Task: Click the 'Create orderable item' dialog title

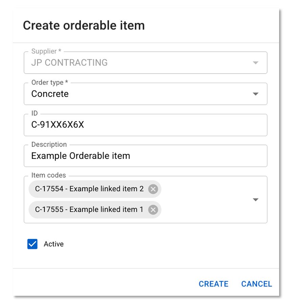Action: pos(84,25)
